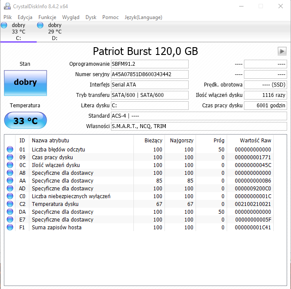
Task: Select the 'Czas pracy dysku' attribute row
Action: (139, 157)
